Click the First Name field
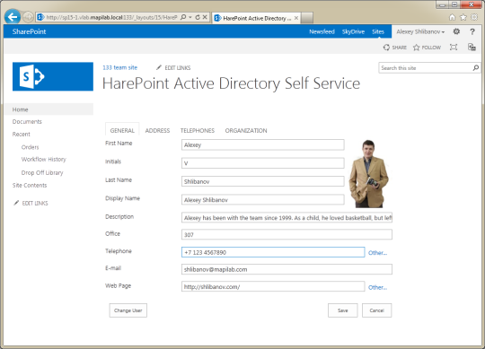The width and height of the screenshot is (485, 349). coord(263,144)
